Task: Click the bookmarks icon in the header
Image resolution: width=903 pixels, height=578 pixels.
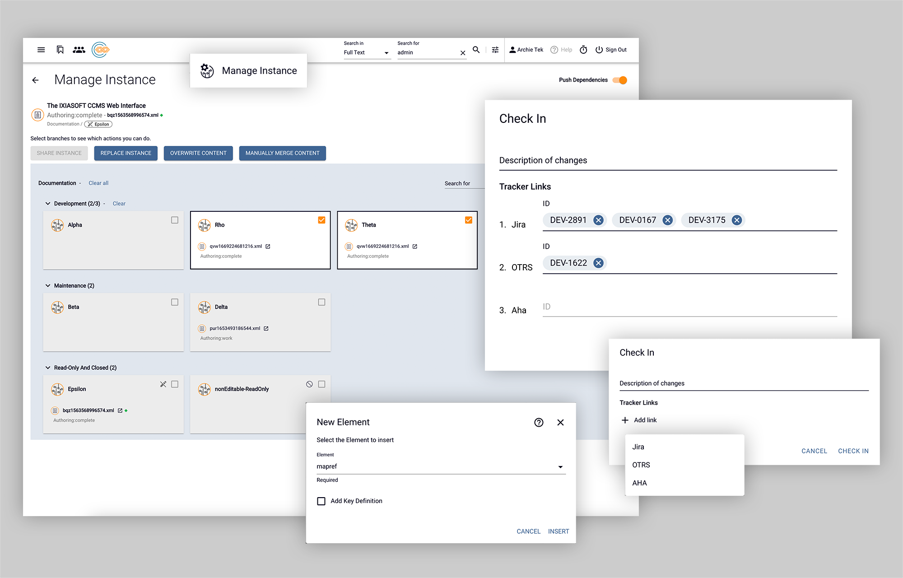Action: click(60, 50)
